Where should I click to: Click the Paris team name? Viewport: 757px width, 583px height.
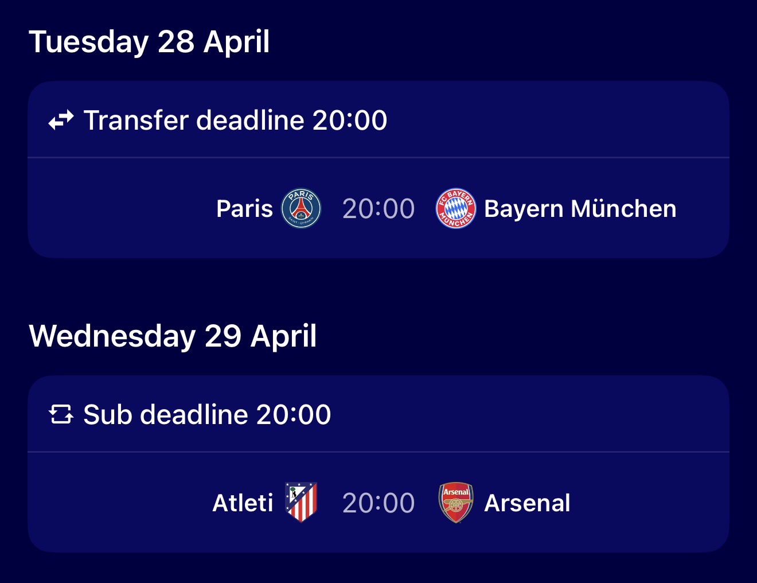tap(244, 209)
